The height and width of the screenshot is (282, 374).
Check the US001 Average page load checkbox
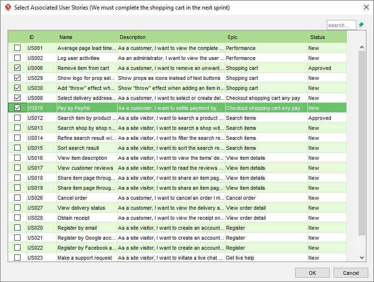point(17,48)
